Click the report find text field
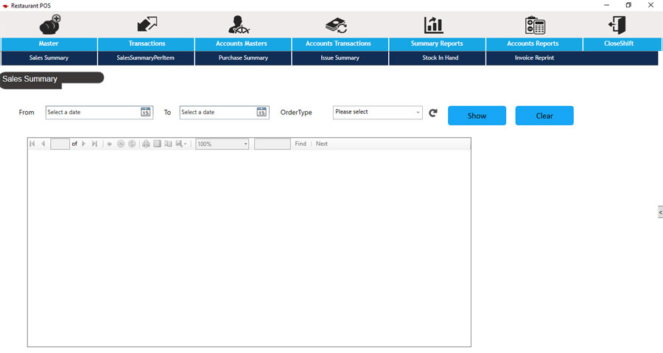 pyautogui.click(x=272, y=144)
